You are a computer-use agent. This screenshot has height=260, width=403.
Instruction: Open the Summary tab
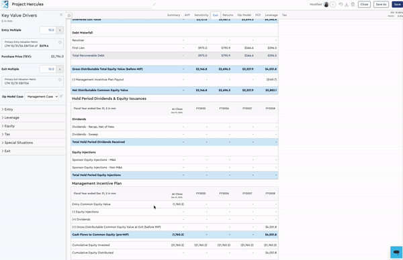[173, 15]
